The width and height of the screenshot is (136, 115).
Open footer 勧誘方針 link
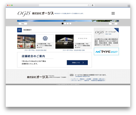[x=87, y=80]
